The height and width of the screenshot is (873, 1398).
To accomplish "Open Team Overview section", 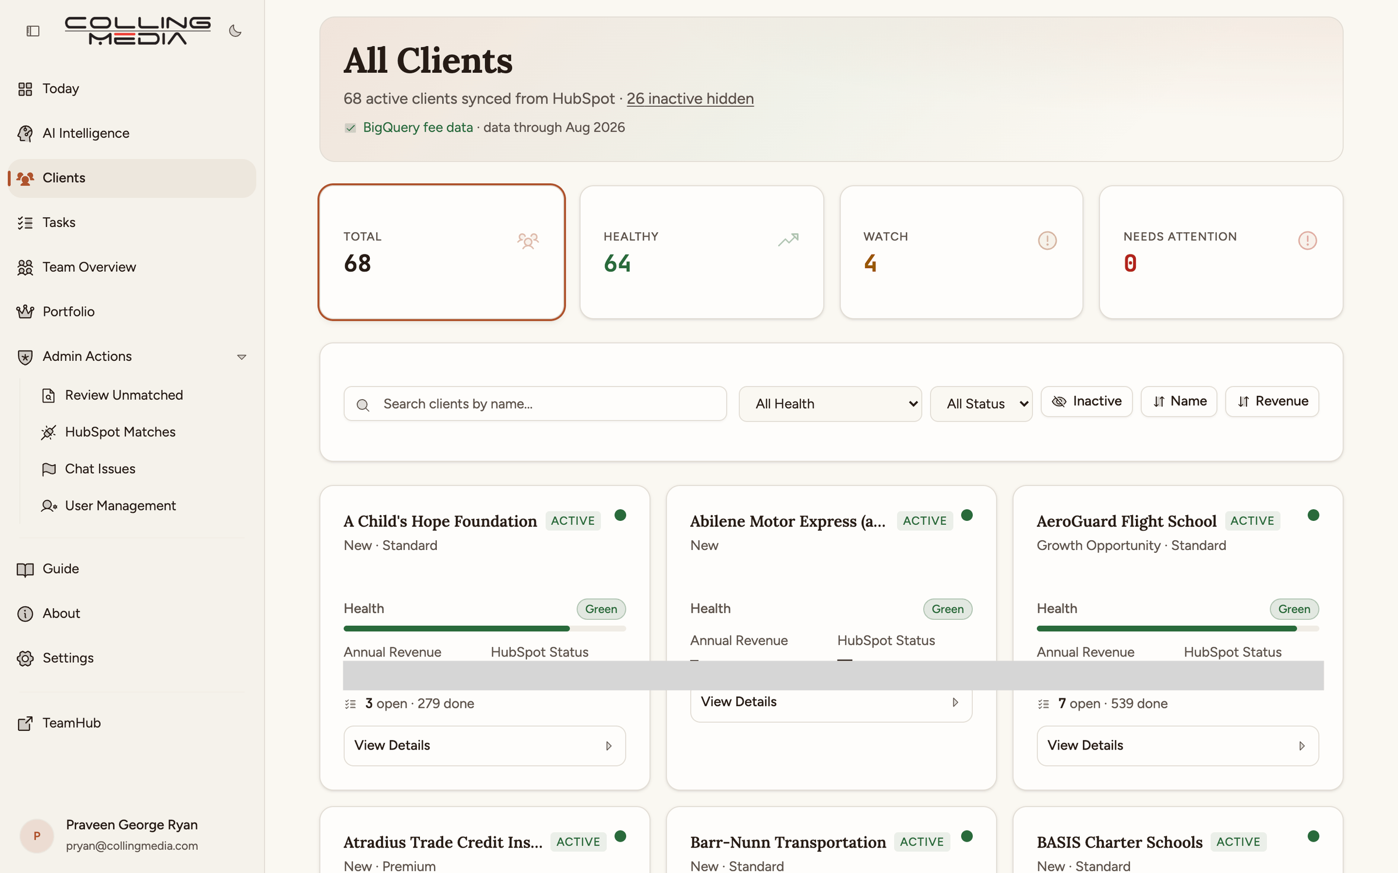I will pos(132,267).
